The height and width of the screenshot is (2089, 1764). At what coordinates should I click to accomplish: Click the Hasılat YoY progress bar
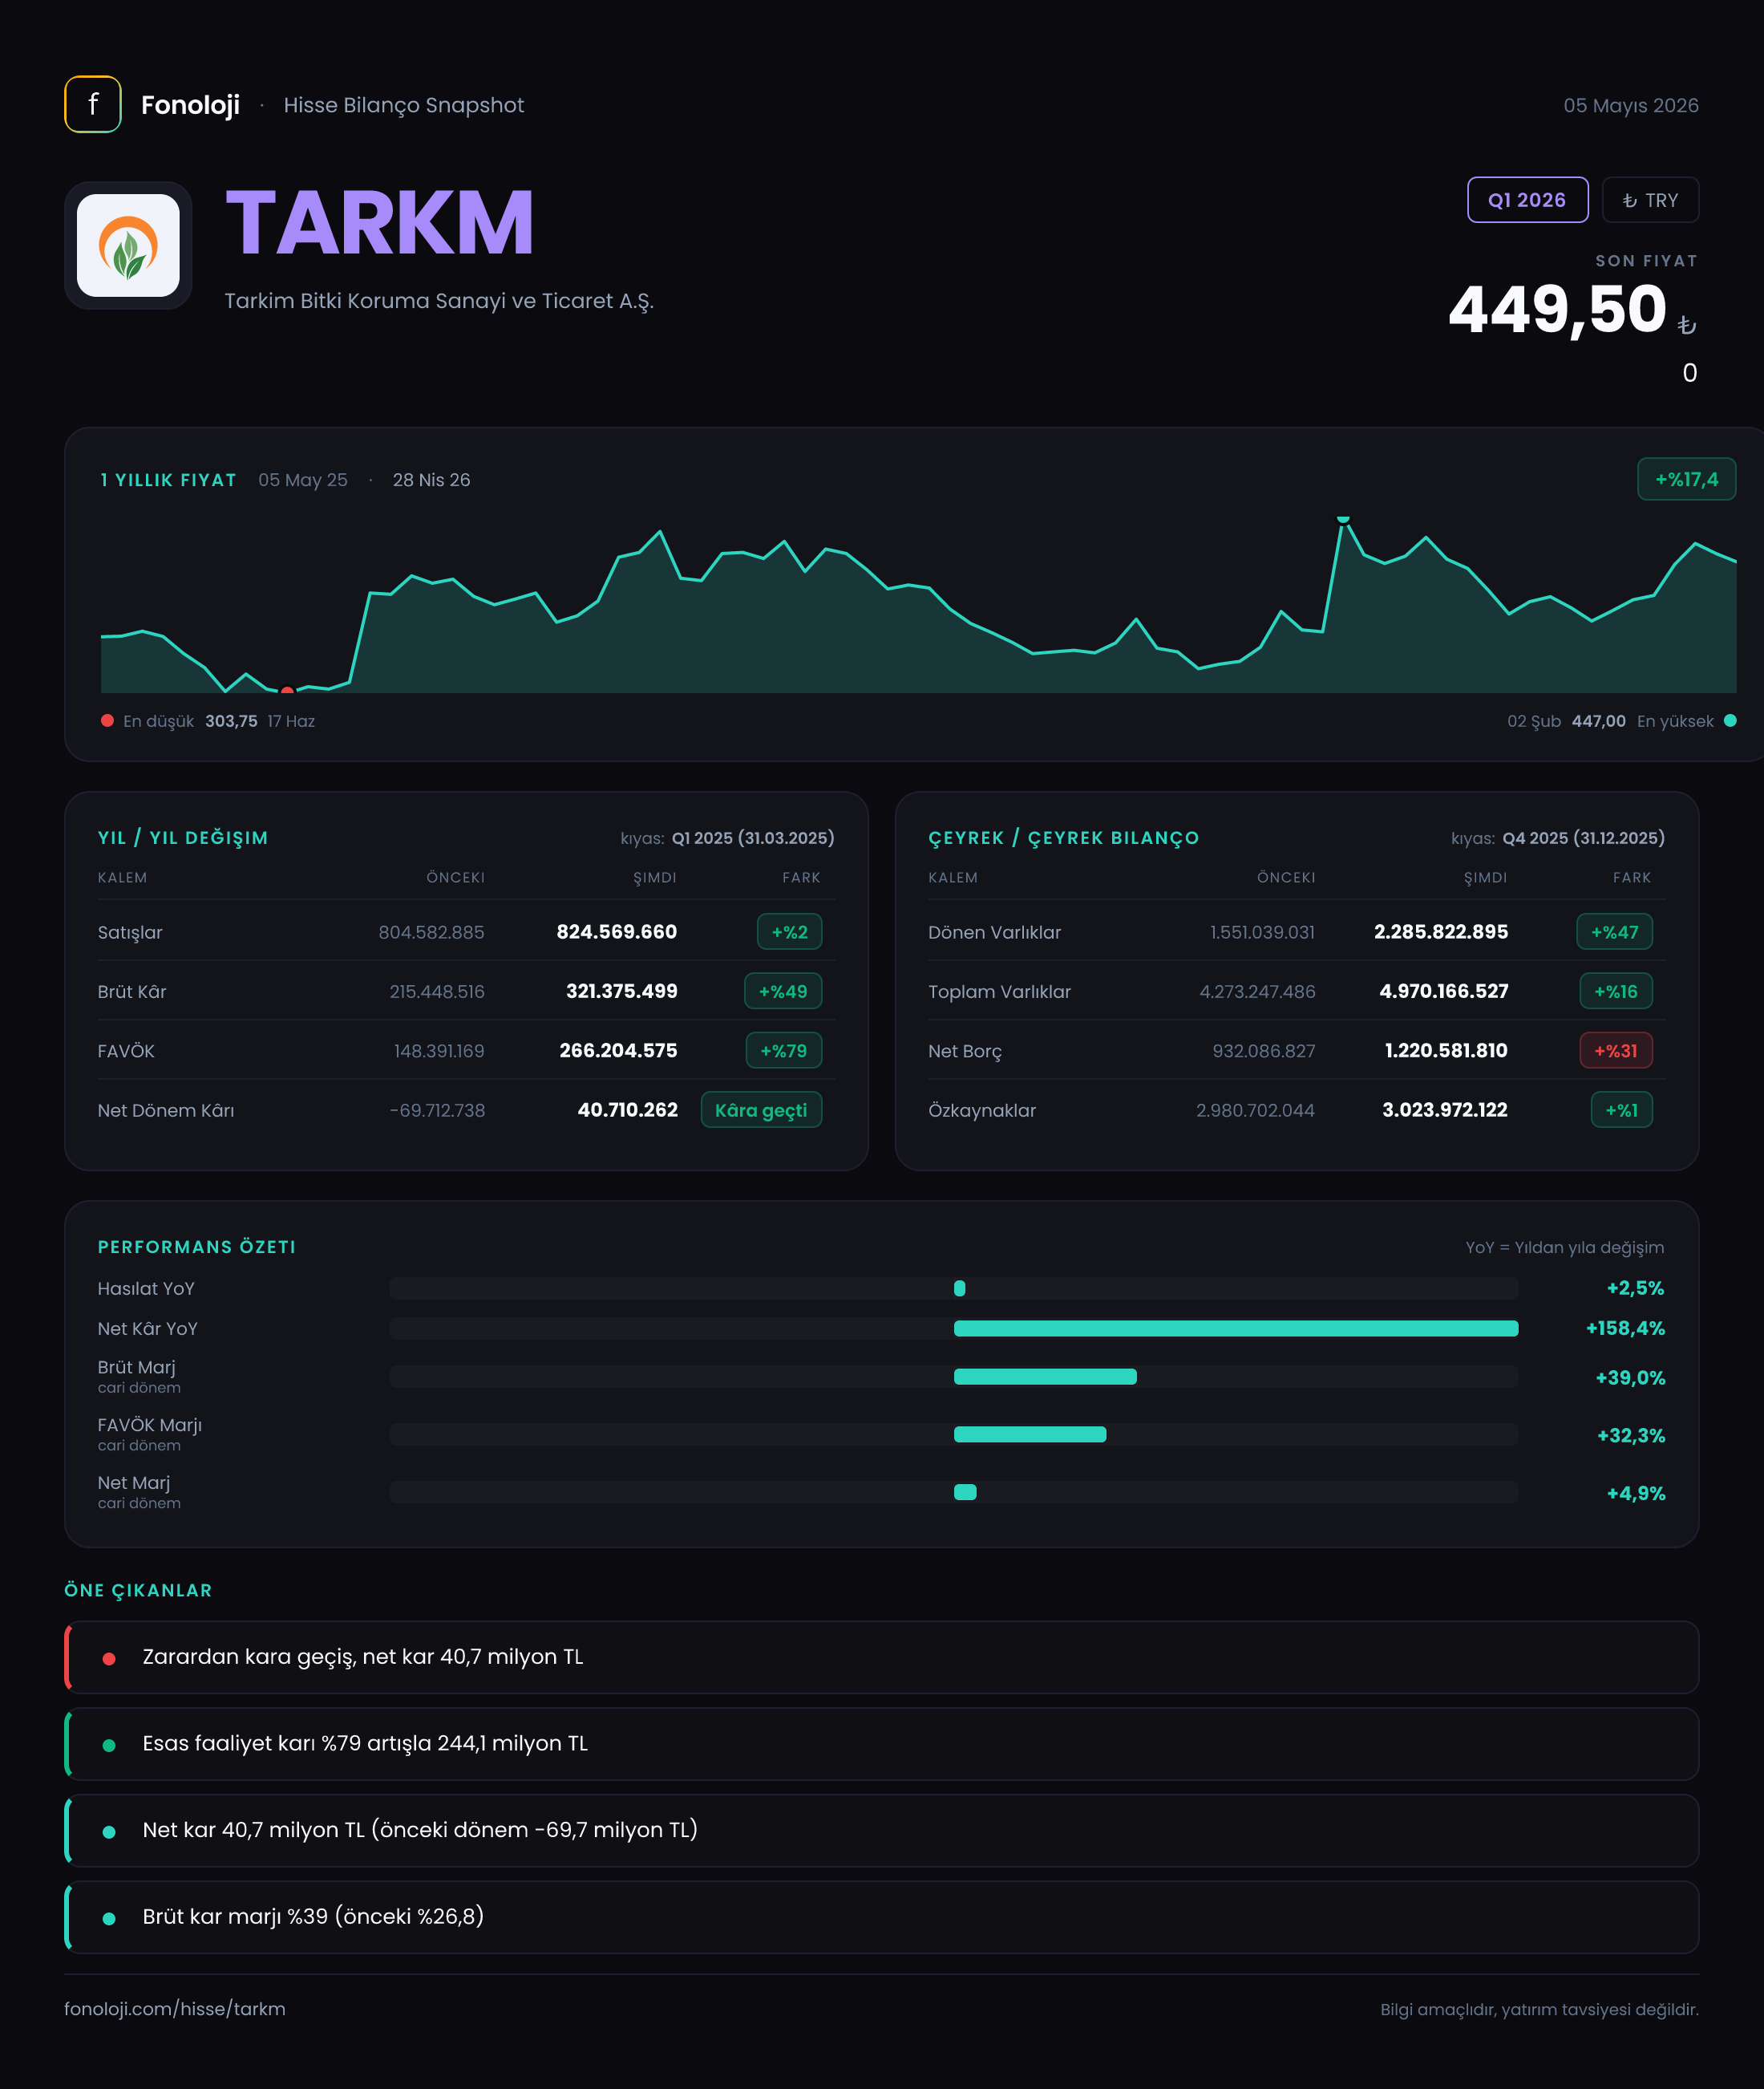[x=954, y=1288]
